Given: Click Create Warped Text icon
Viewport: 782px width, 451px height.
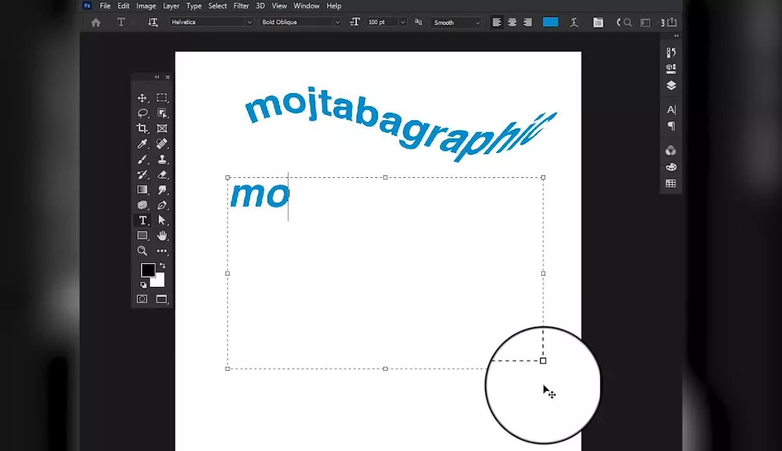Looking at the screenshot, I should (x=574, y=23).
